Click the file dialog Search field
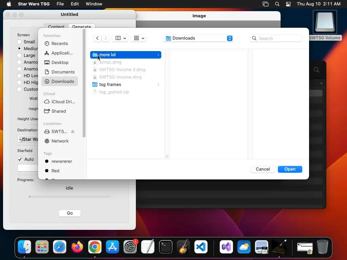The width and height of the screenshot is (347, 260). coord(276,38)
